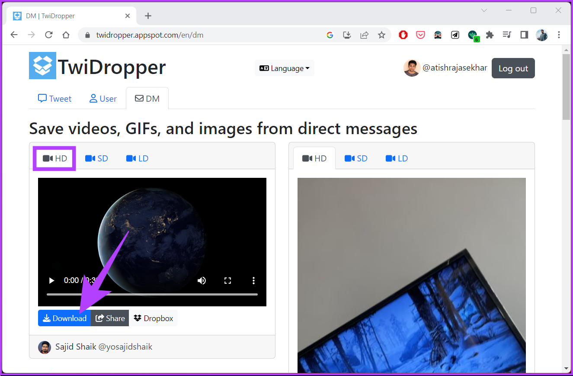Image resolution: width=573 pixels, height=376 pixels.
Task: Save the video to Dropbox
Action: click(154, 318)
